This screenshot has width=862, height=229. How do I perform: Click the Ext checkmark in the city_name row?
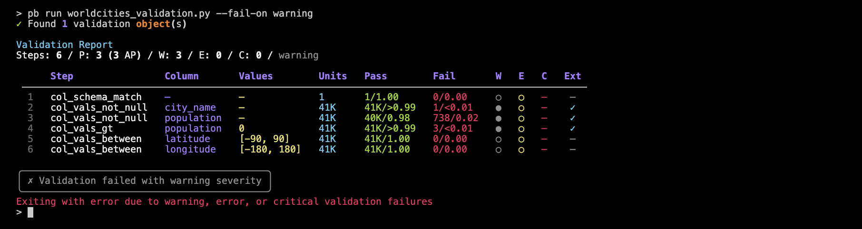573,108
